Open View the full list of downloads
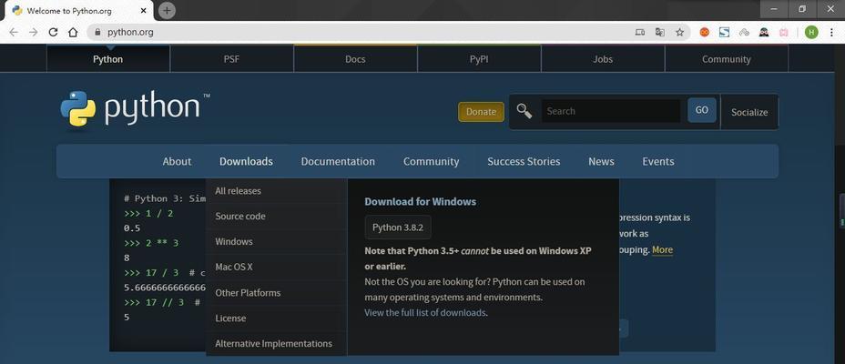The width and height of the screenshot is (845, 364). (425, 312)
